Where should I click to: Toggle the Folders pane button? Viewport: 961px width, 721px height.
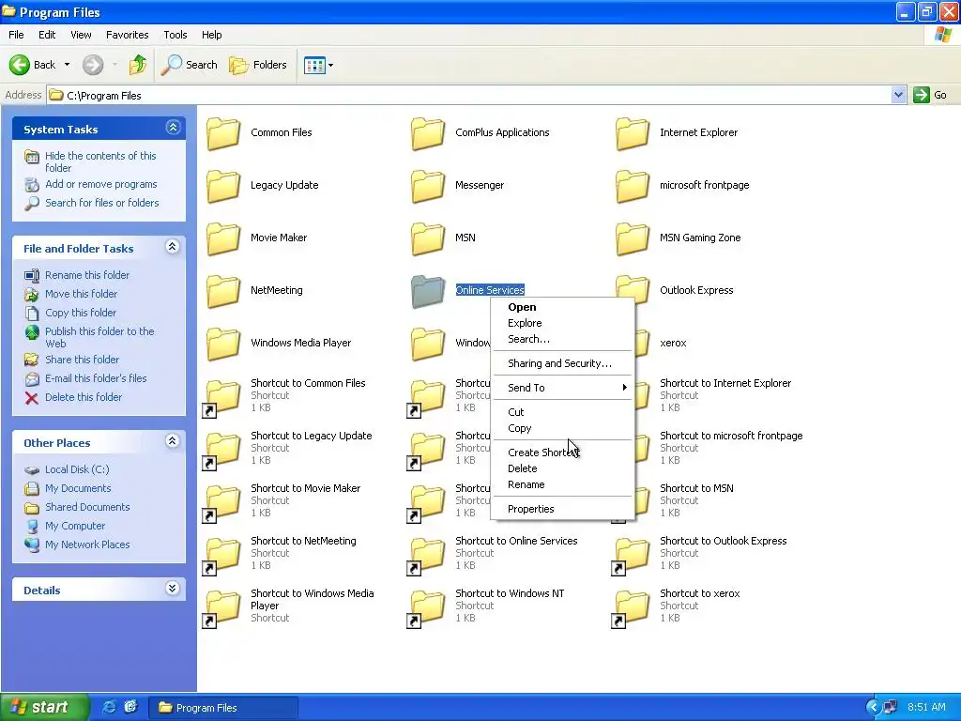point(258,65)
